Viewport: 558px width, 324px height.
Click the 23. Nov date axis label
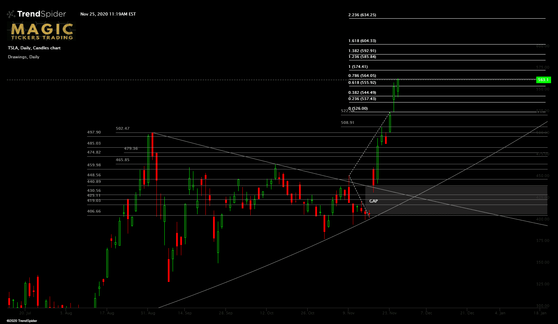point(390,313)
